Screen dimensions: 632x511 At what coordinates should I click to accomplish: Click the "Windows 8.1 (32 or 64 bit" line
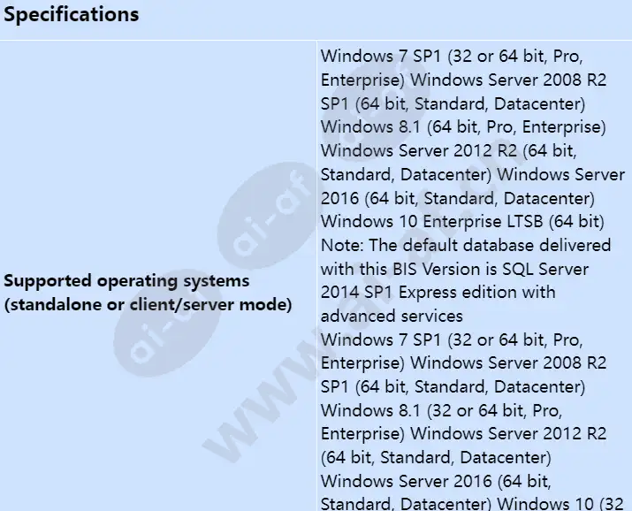442,410
